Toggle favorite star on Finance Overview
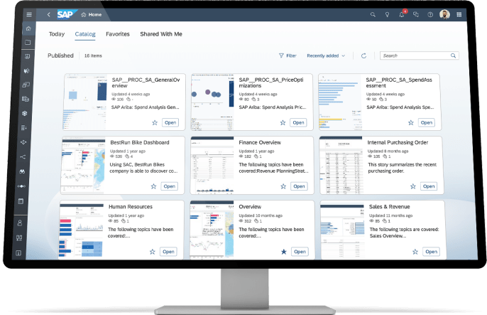 (283, 186)
